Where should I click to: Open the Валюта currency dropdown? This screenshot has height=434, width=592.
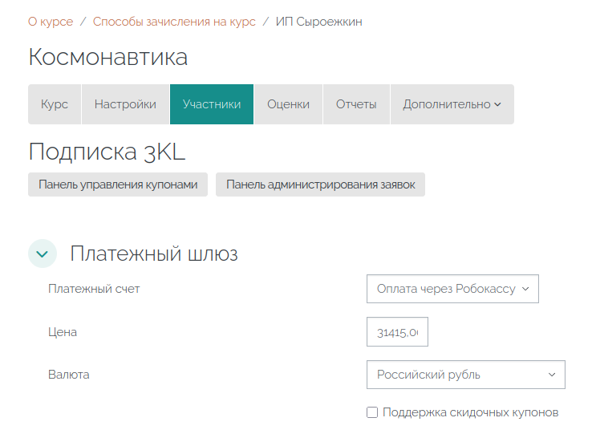tap(465, 375)
